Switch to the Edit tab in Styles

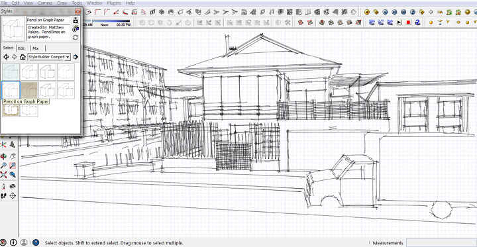tap(21, 48)
